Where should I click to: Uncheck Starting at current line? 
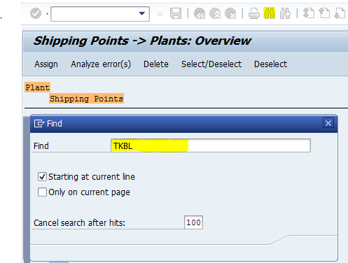(42, 177)
